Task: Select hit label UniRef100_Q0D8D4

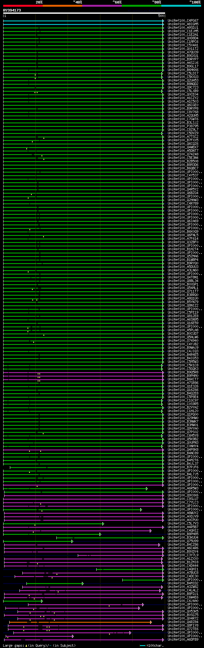Action: pyautogui.click(x=183, y=38)
